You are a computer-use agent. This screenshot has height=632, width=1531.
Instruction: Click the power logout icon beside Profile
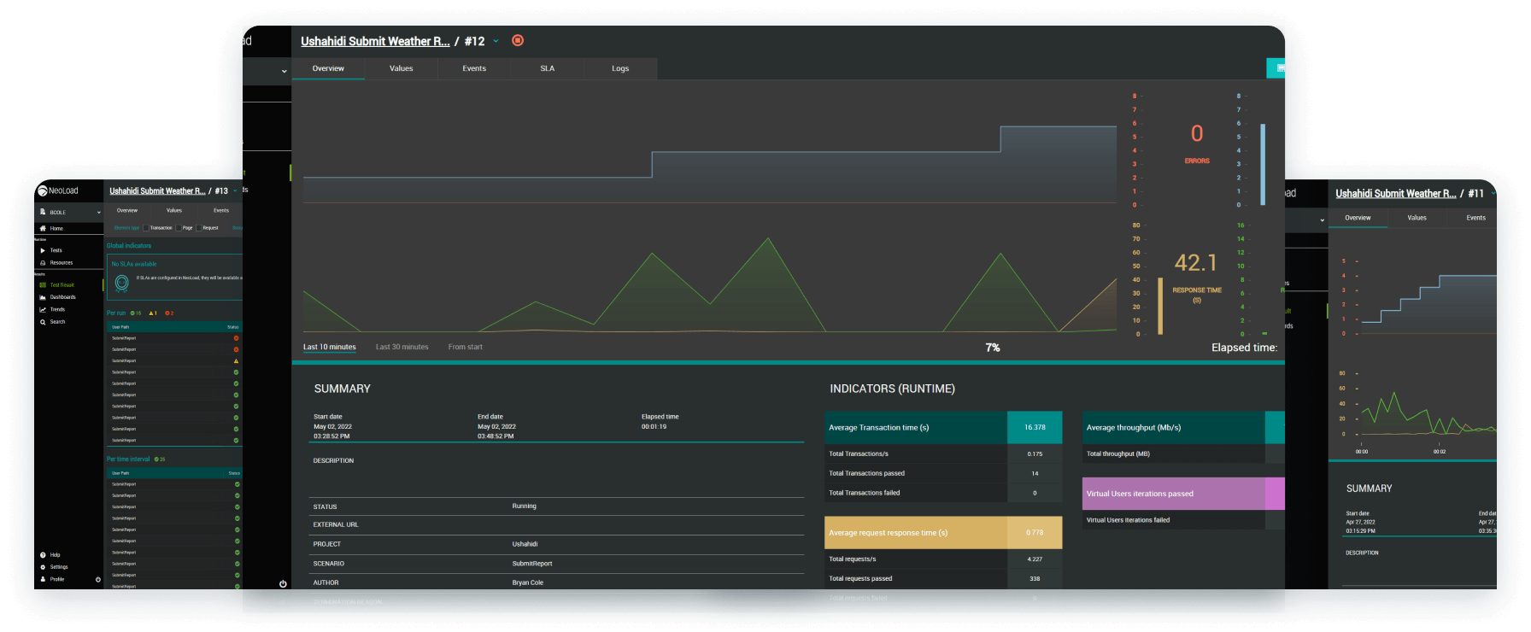tap(97, 579)
